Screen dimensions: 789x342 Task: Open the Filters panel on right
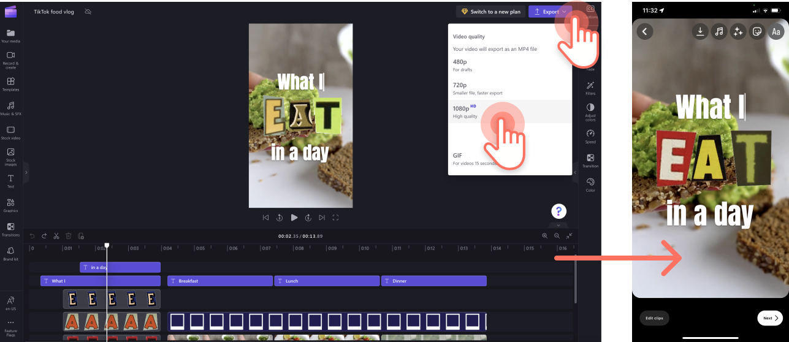590,88
